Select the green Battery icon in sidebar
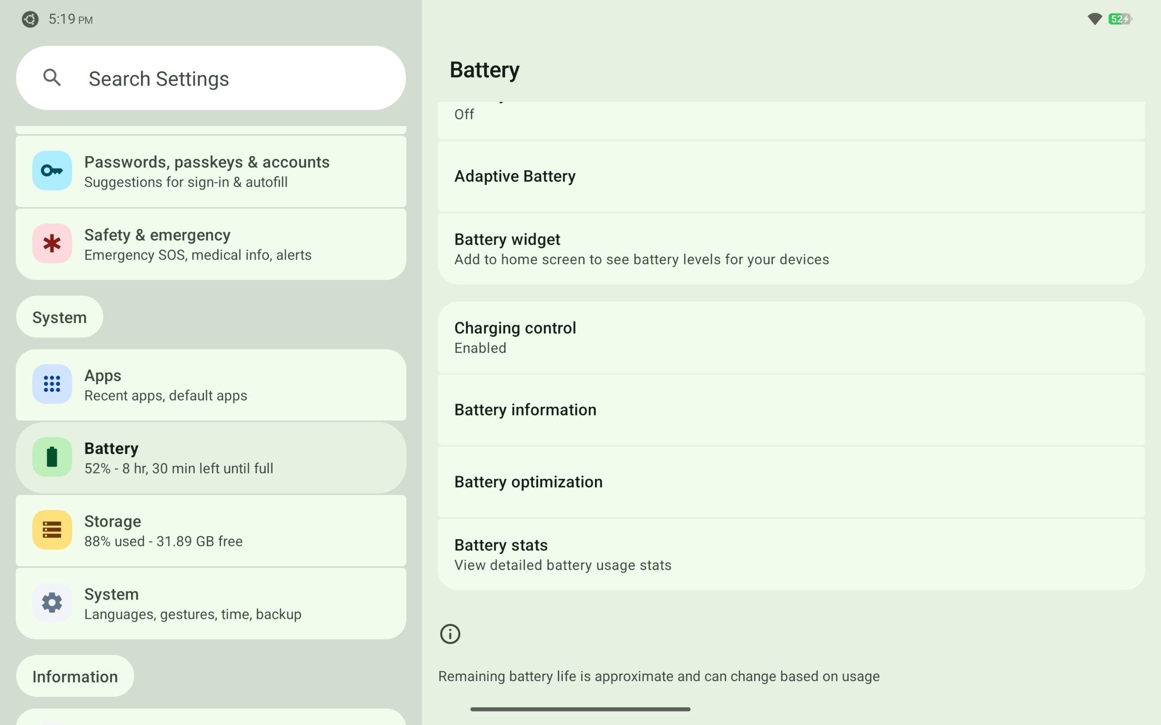Viewport: 1161px width, 725px height. pos(52,457)
